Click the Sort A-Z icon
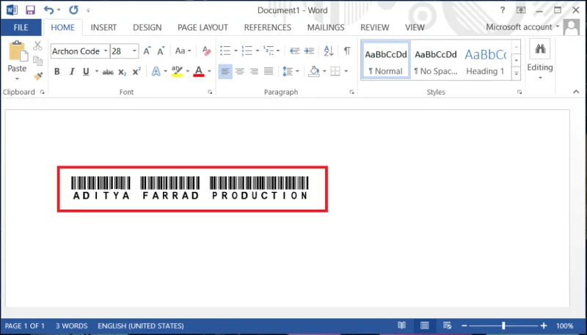 (329, 51)
